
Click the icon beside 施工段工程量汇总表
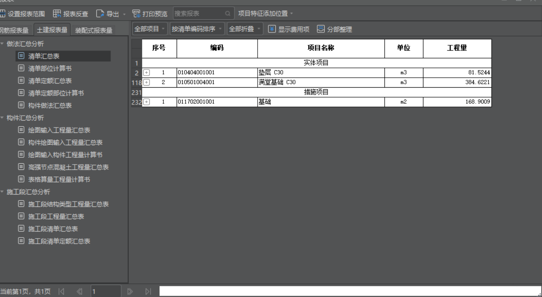[x=21, y=217]
